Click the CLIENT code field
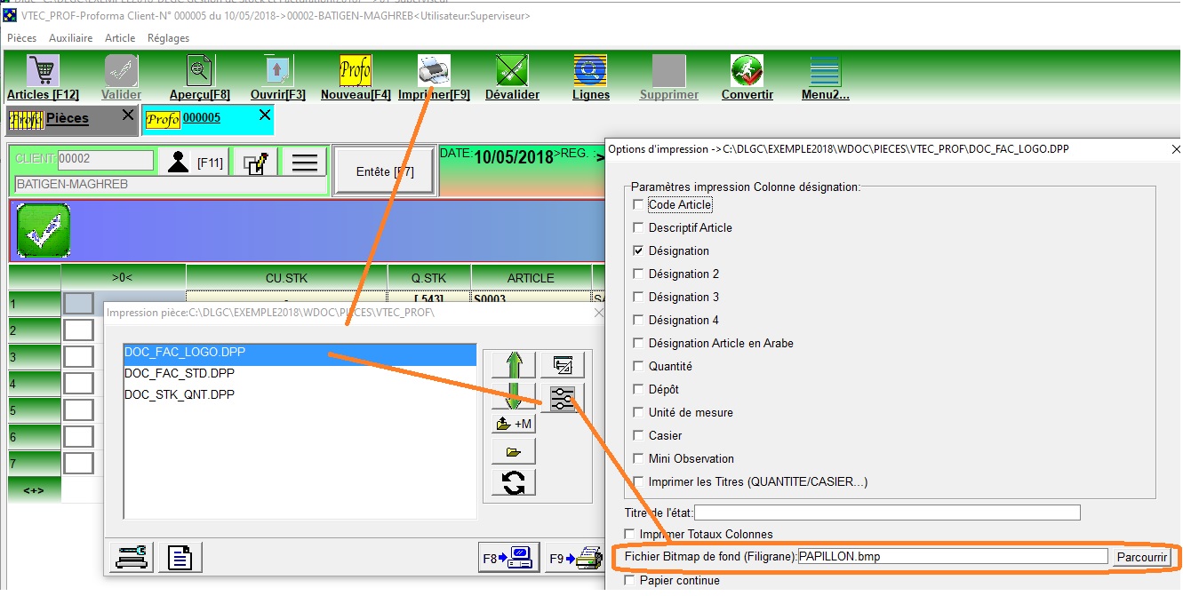This screenshot has width=1183, height=596. (106, 160)
